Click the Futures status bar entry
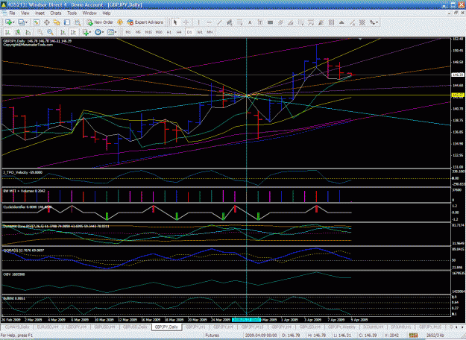 [212, 336]
